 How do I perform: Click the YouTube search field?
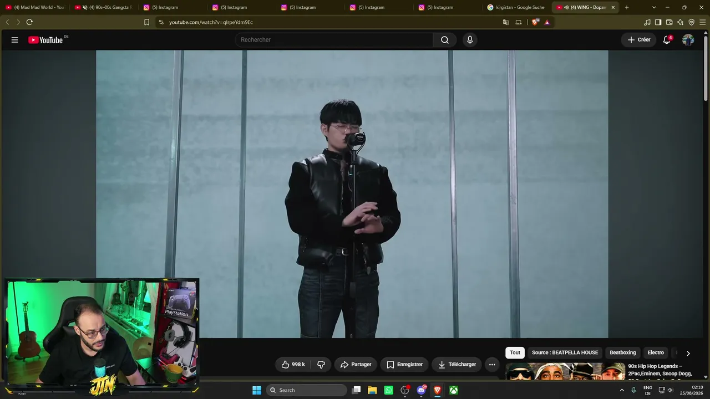click(x=334, y=40)
